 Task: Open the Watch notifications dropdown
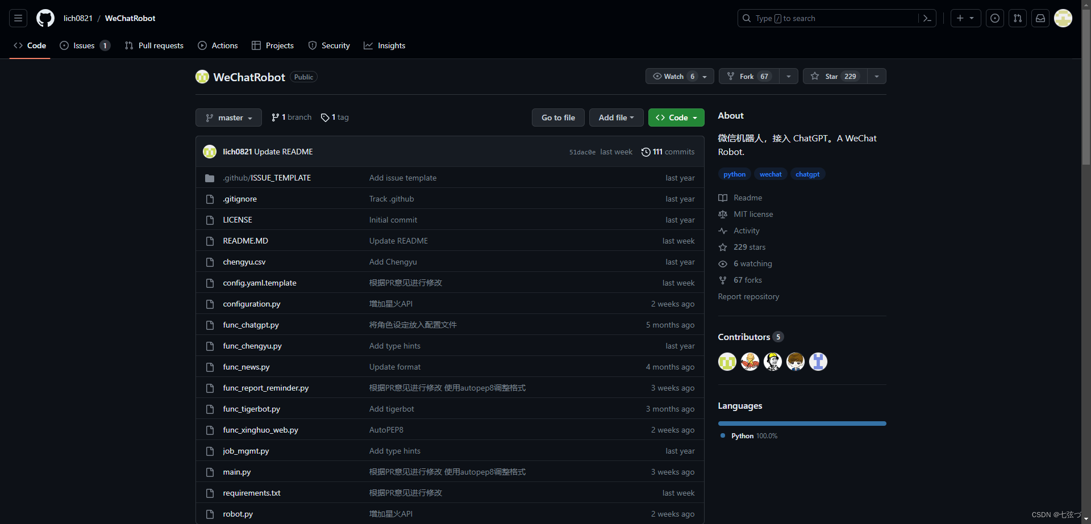[680, 76]
